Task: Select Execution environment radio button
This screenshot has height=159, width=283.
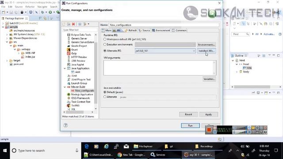Action: click(x=105, y=44)
